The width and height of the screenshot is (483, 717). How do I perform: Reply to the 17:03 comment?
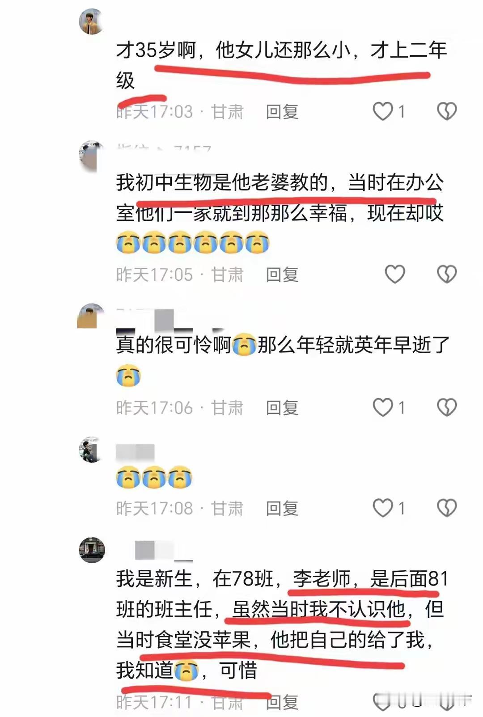pos(282,112)
